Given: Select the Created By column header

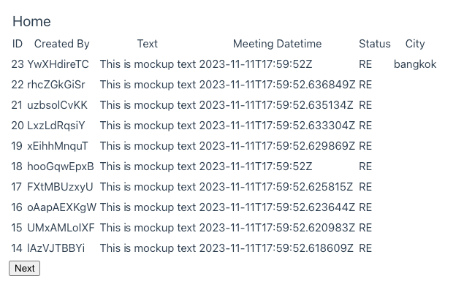Looking at the screenshot, I should pyautogui.click(x=62, y=44).
